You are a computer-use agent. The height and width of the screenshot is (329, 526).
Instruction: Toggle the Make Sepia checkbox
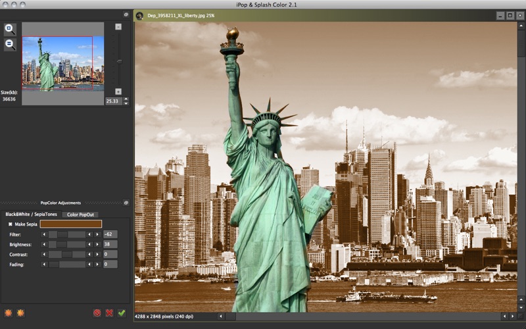coord(10,224)
